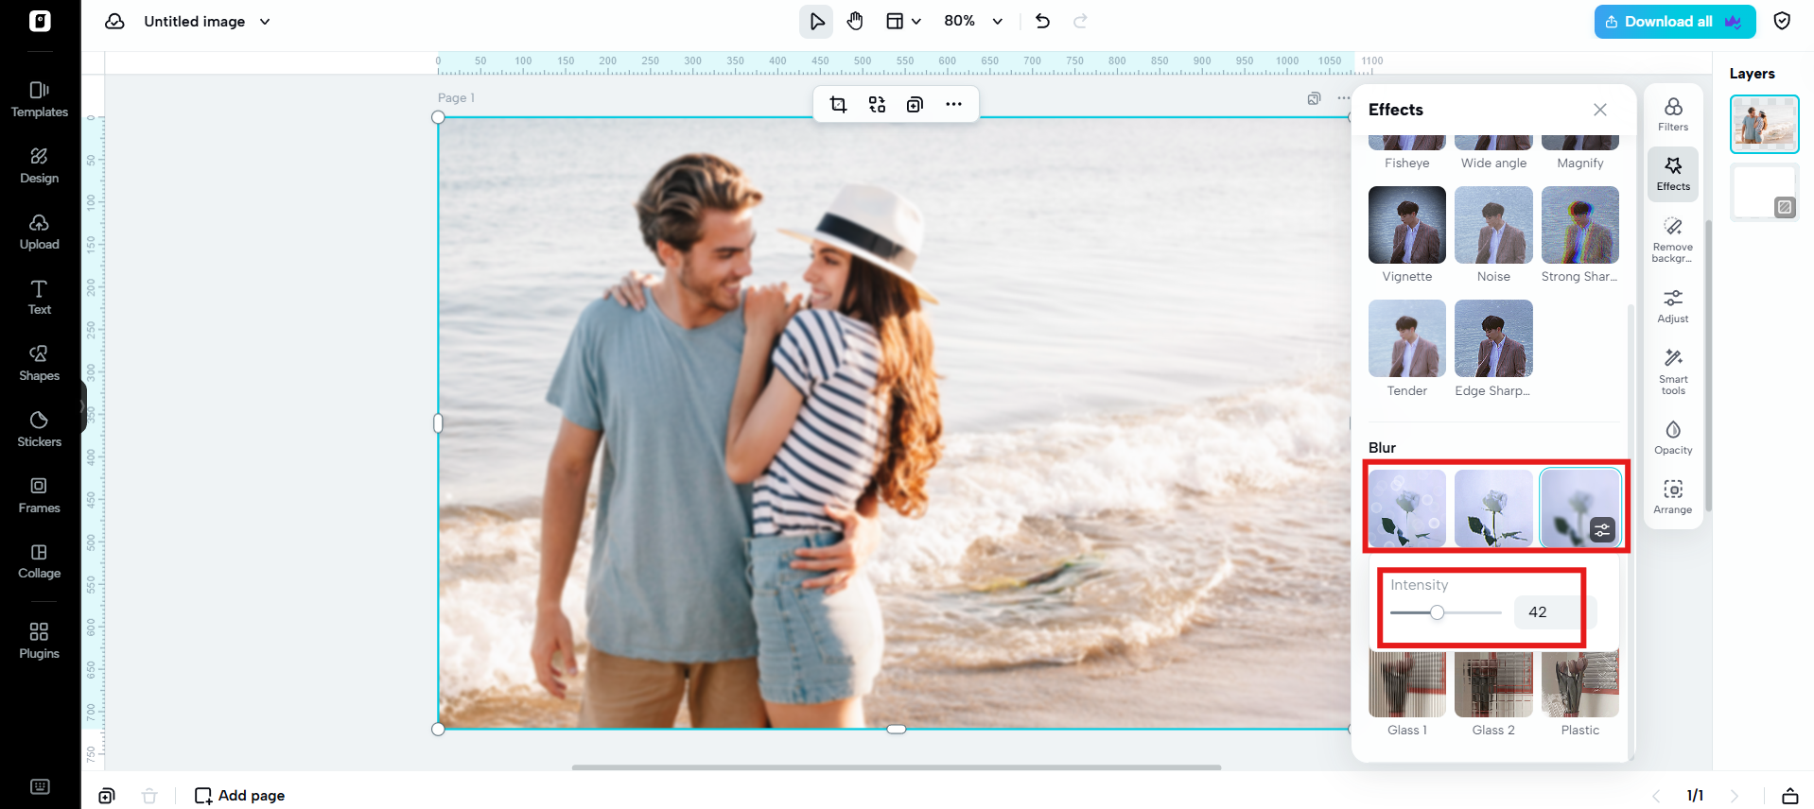Open the Design sidebar panel
The height and width of the screenshot is (809, 1814).
coord(40,165)
